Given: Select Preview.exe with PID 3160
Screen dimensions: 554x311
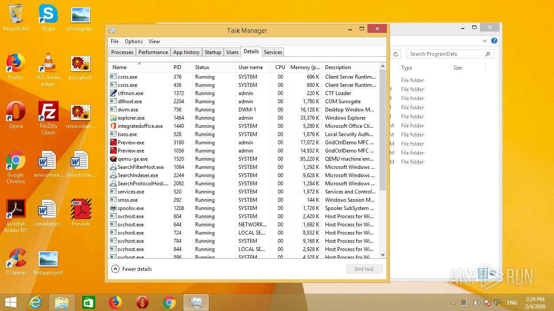Looking at the screenshot, I should 244,143.
